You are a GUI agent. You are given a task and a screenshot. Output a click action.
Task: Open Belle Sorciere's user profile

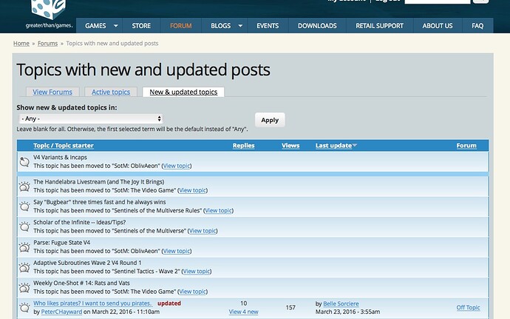pos(341,303)
